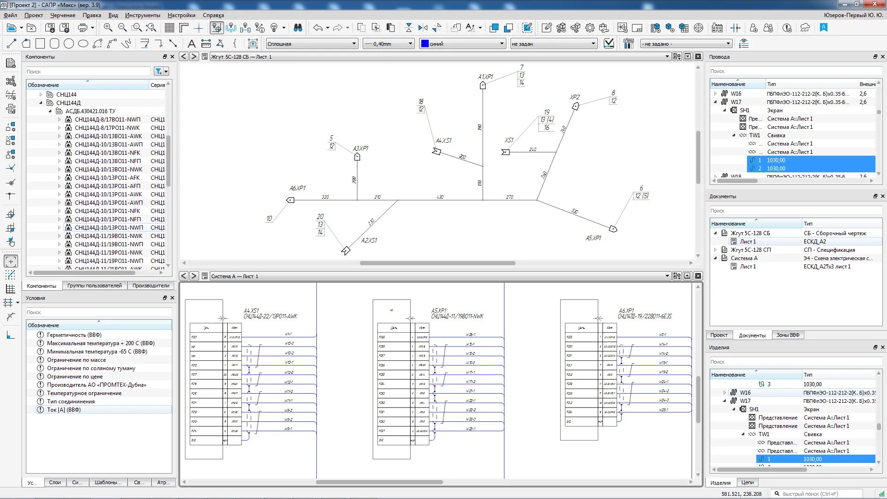Switch to the Зоны ВВФ tab

(788, 335)
